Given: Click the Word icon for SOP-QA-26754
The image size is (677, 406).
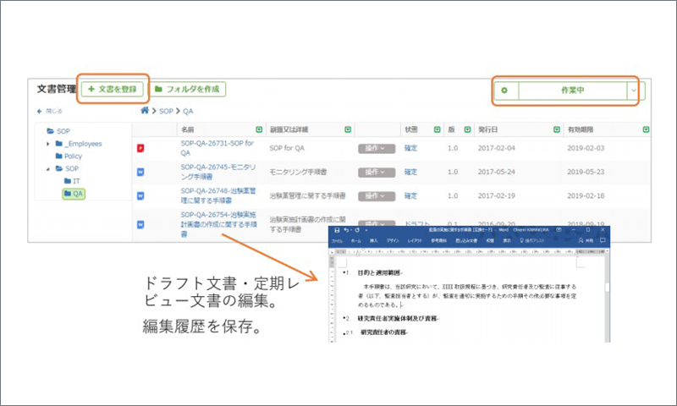Looking at the screenshot, I should pos(140,224).
